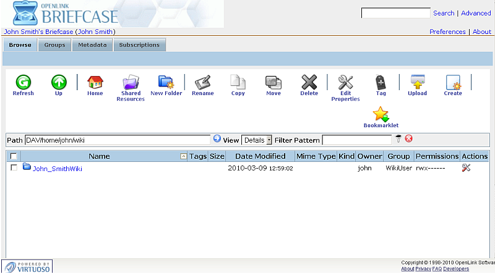Screen dimensions: 495x273
Task: Open Edit Properties tool
Action: [345, 82]
